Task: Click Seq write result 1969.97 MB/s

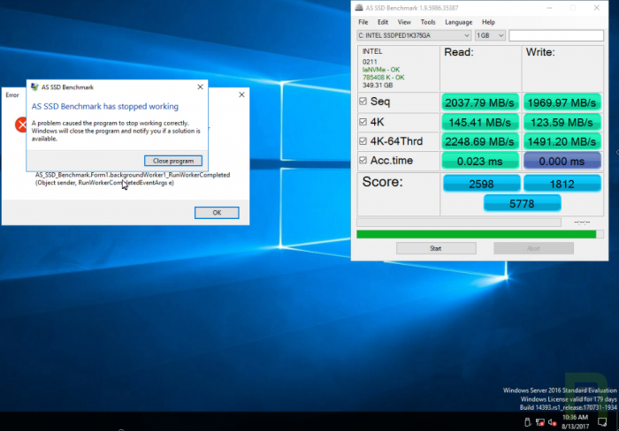Action: (562, 102)
